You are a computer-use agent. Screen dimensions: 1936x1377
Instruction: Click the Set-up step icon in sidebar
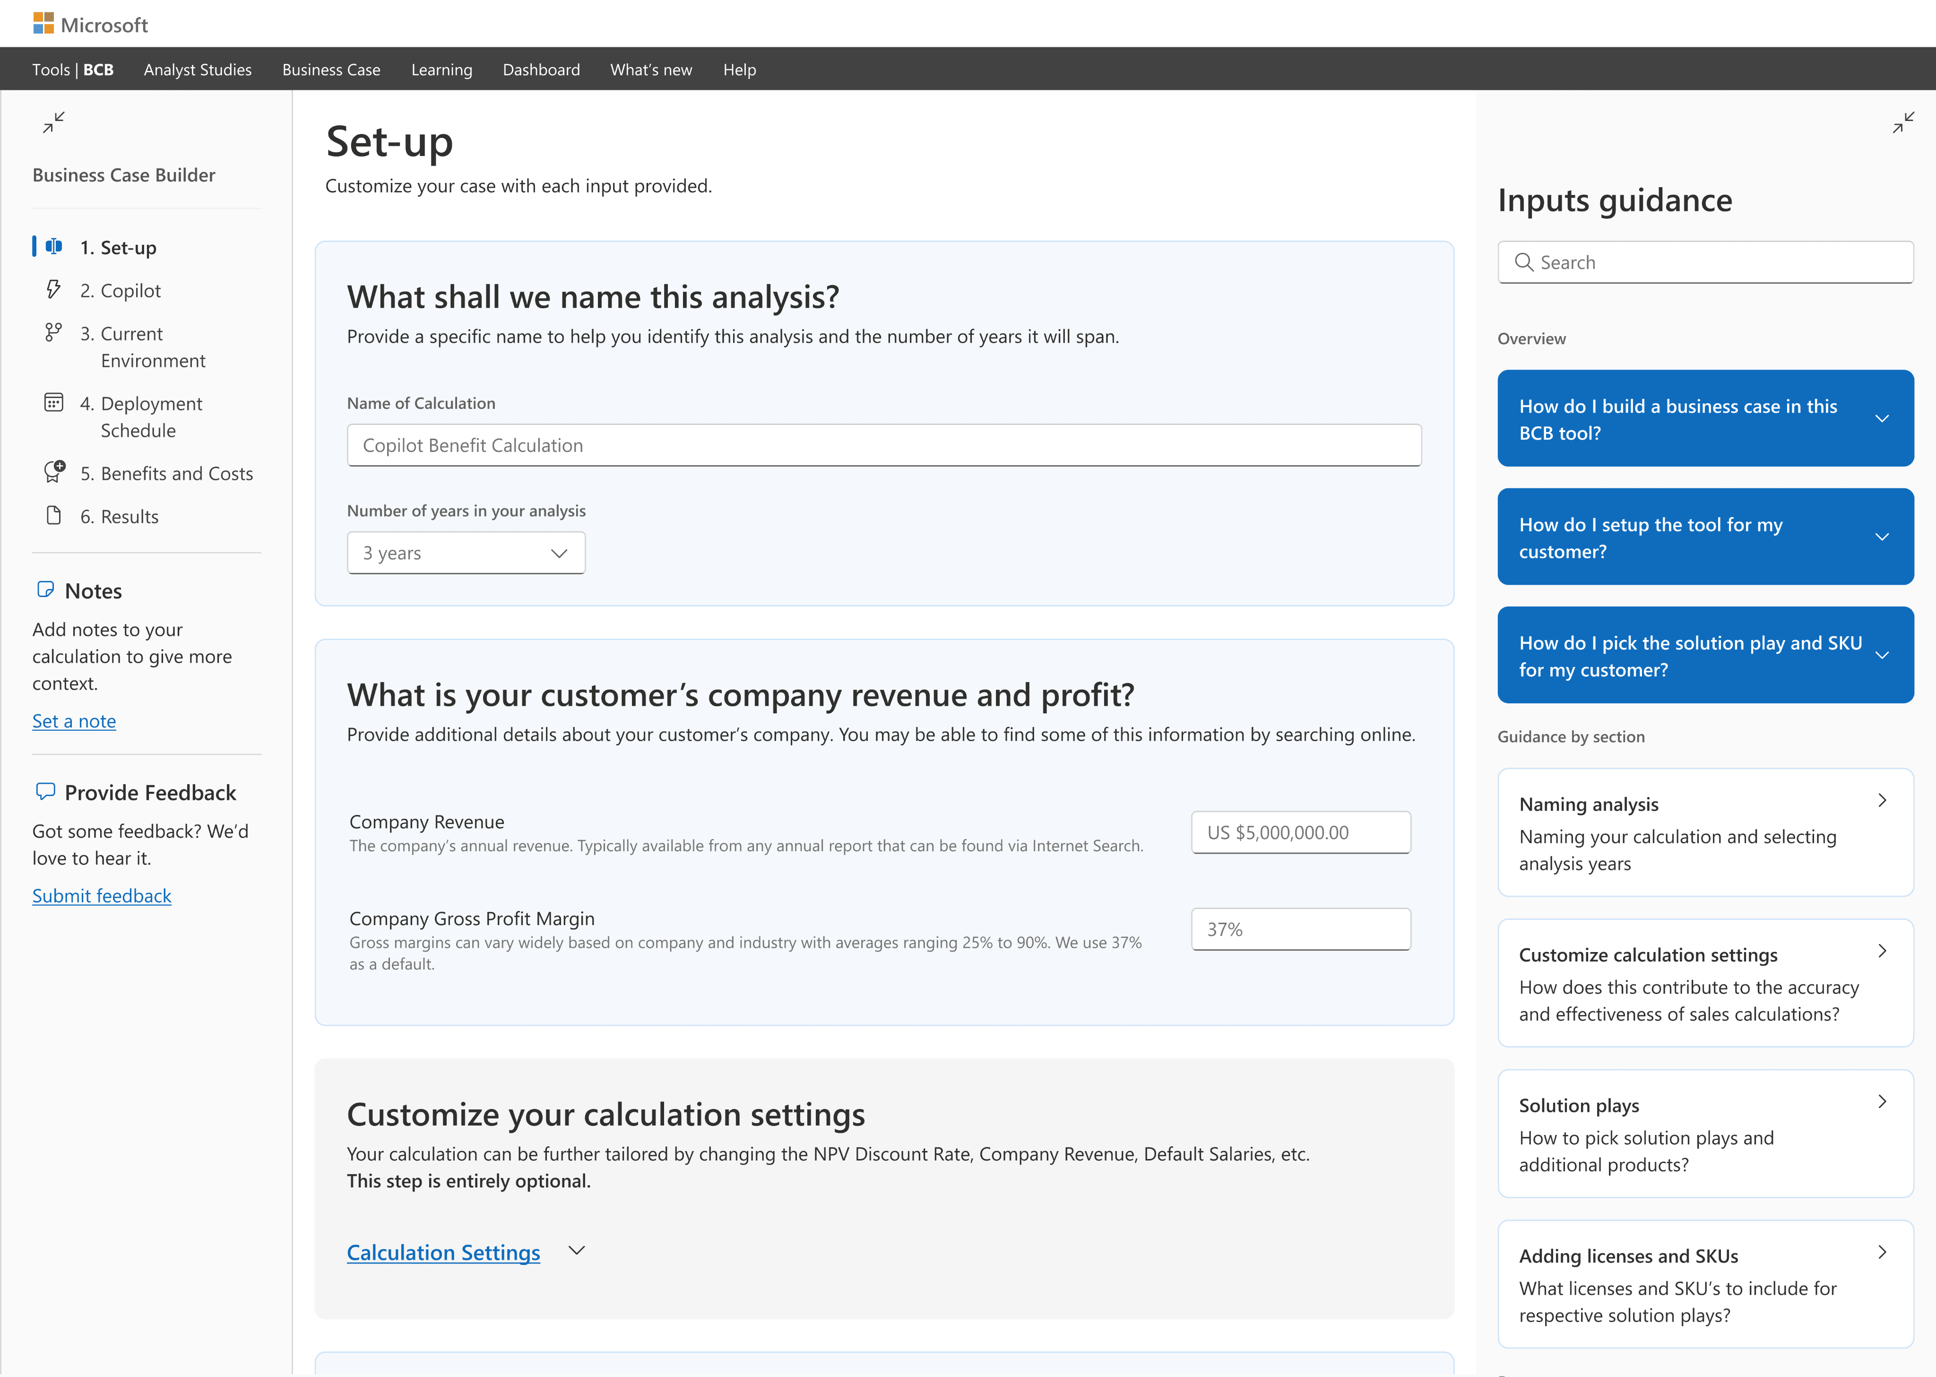[53, 247]
